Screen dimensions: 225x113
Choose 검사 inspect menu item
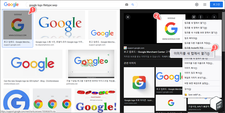coord(202,89)
